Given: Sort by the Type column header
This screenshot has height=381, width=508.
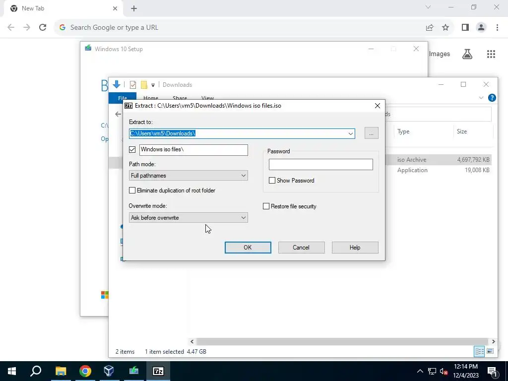Looking at the screenshot, I should coord(403,131).
